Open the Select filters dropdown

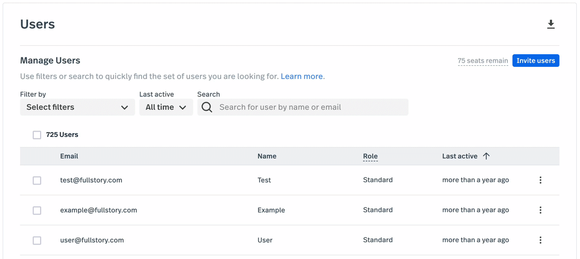(x=77, y=107)
